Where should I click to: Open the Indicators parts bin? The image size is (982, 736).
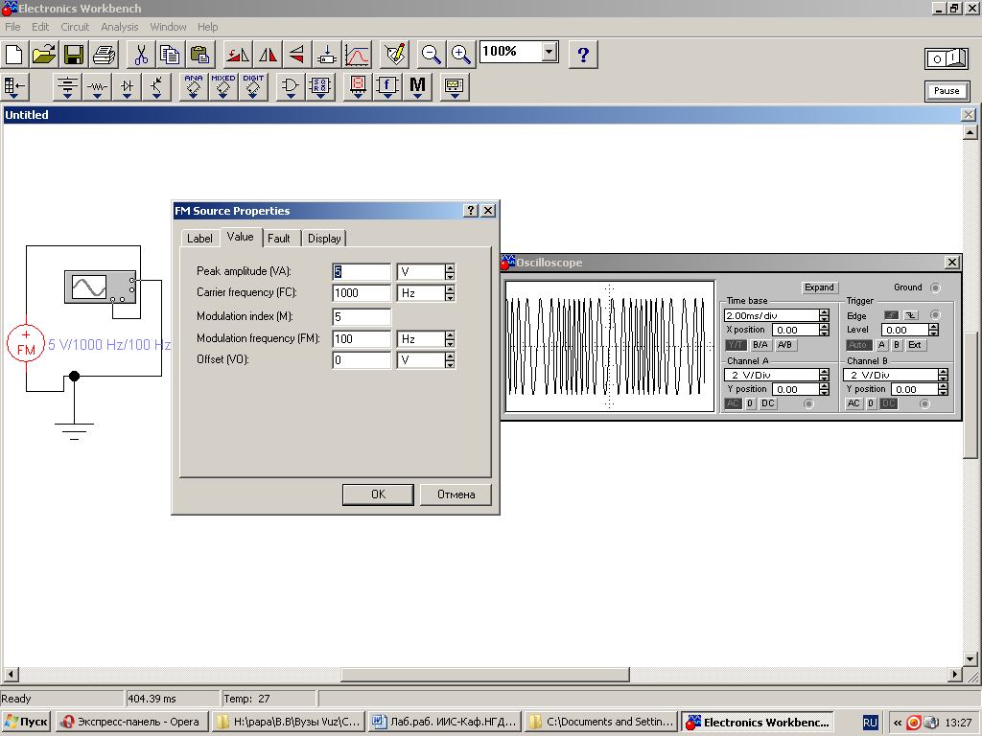357,87
